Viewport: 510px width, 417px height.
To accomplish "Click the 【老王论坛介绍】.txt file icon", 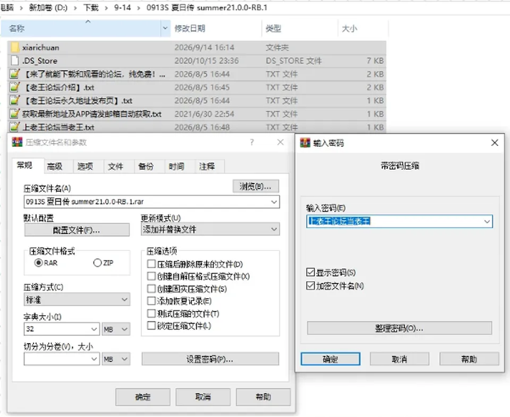I will (15, 88).
